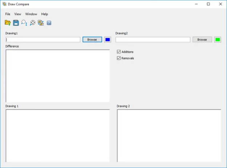Toggle the Removals checkbox
This screenshot has height=168, width=227.
[x=119, y=58]
